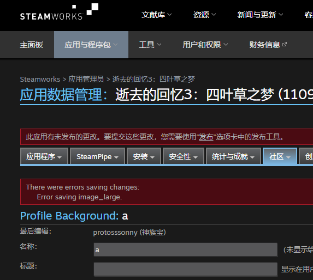Click the external link icon beside 财务信息

[x=285, y=44]
